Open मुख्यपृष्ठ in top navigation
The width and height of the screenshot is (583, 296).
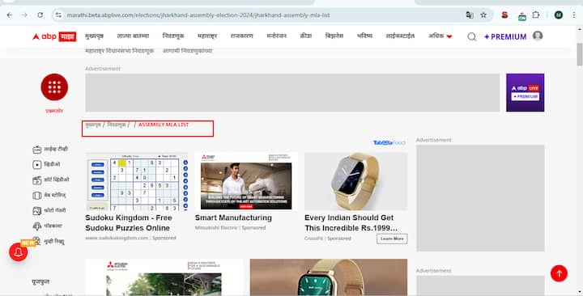tap(94, 36)
